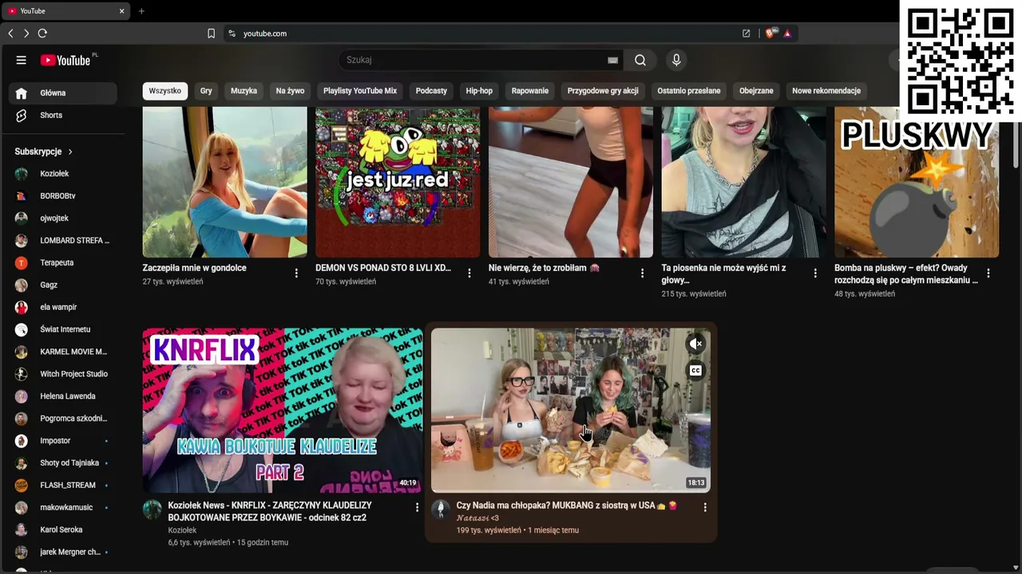Screen dimensions: 1022x574
Task: Select the 'Rapowanie' filter chip
Action: (530, 91)
